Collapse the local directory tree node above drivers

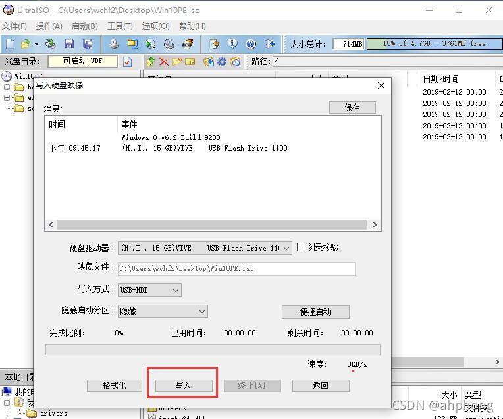coord(7,402)
